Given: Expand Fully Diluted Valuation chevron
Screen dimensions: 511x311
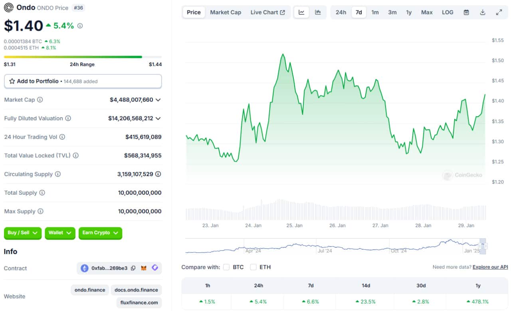Looking at the screenshot, I should [x=158, y=119].
